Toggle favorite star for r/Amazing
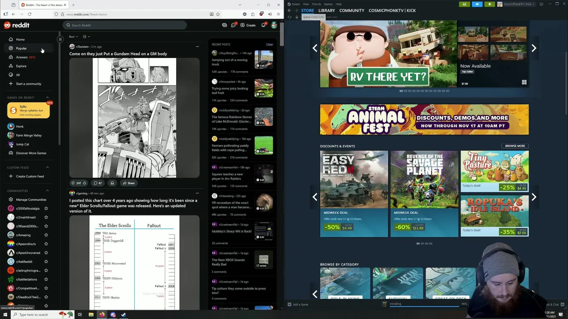568x319 pixels. click(46, 235)
